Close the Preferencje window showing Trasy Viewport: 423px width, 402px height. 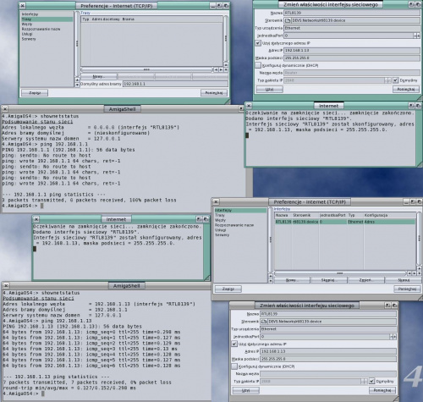coord(23,5)
